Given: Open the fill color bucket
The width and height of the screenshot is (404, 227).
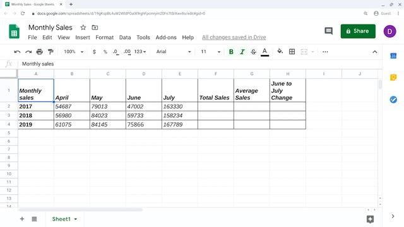Looking at the screenshot, I should 280,52.
